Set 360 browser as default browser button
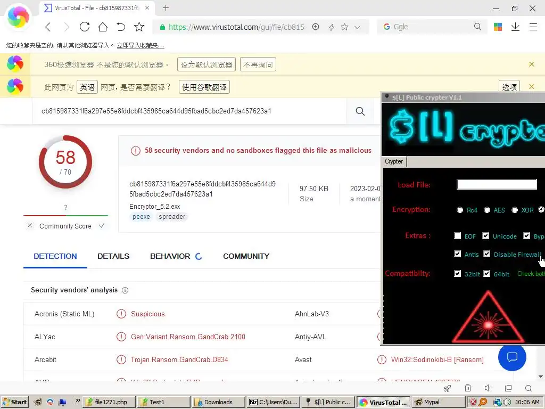 point(207,64)
